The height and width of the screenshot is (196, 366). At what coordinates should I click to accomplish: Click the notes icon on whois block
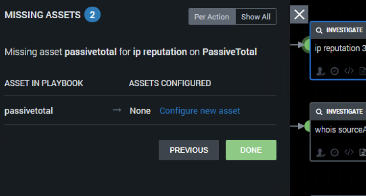tap(362, 153)
